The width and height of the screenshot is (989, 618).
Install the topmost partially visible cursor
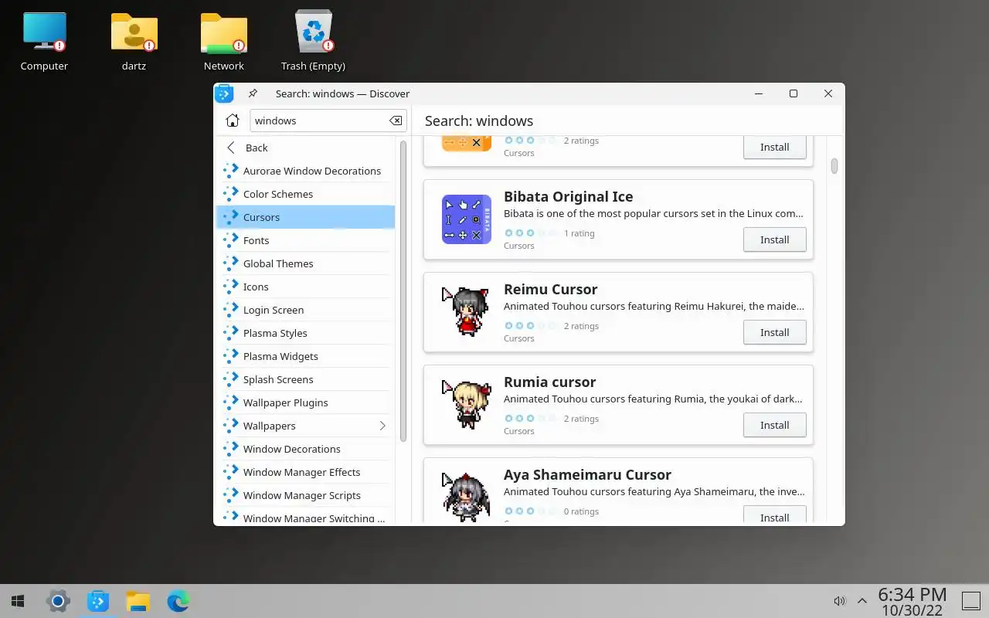[x=774, y=147]
